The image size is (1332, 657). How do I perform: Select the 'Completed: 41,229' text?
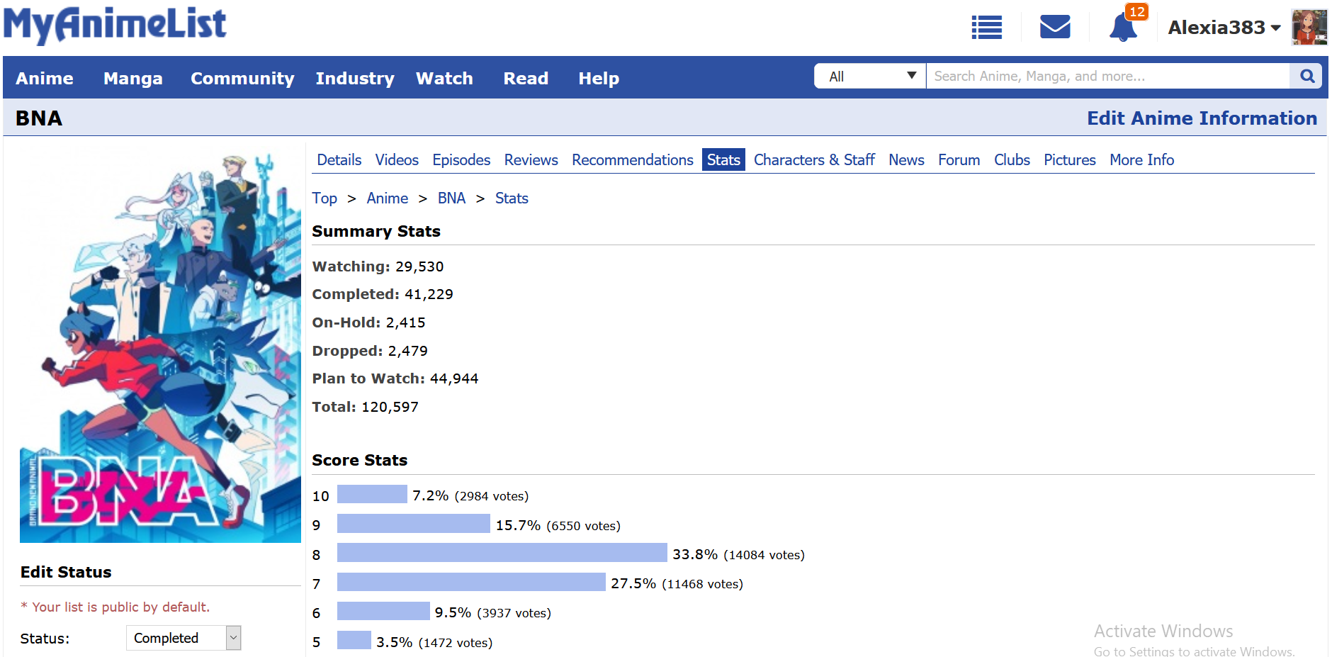[x=383, y=294]
